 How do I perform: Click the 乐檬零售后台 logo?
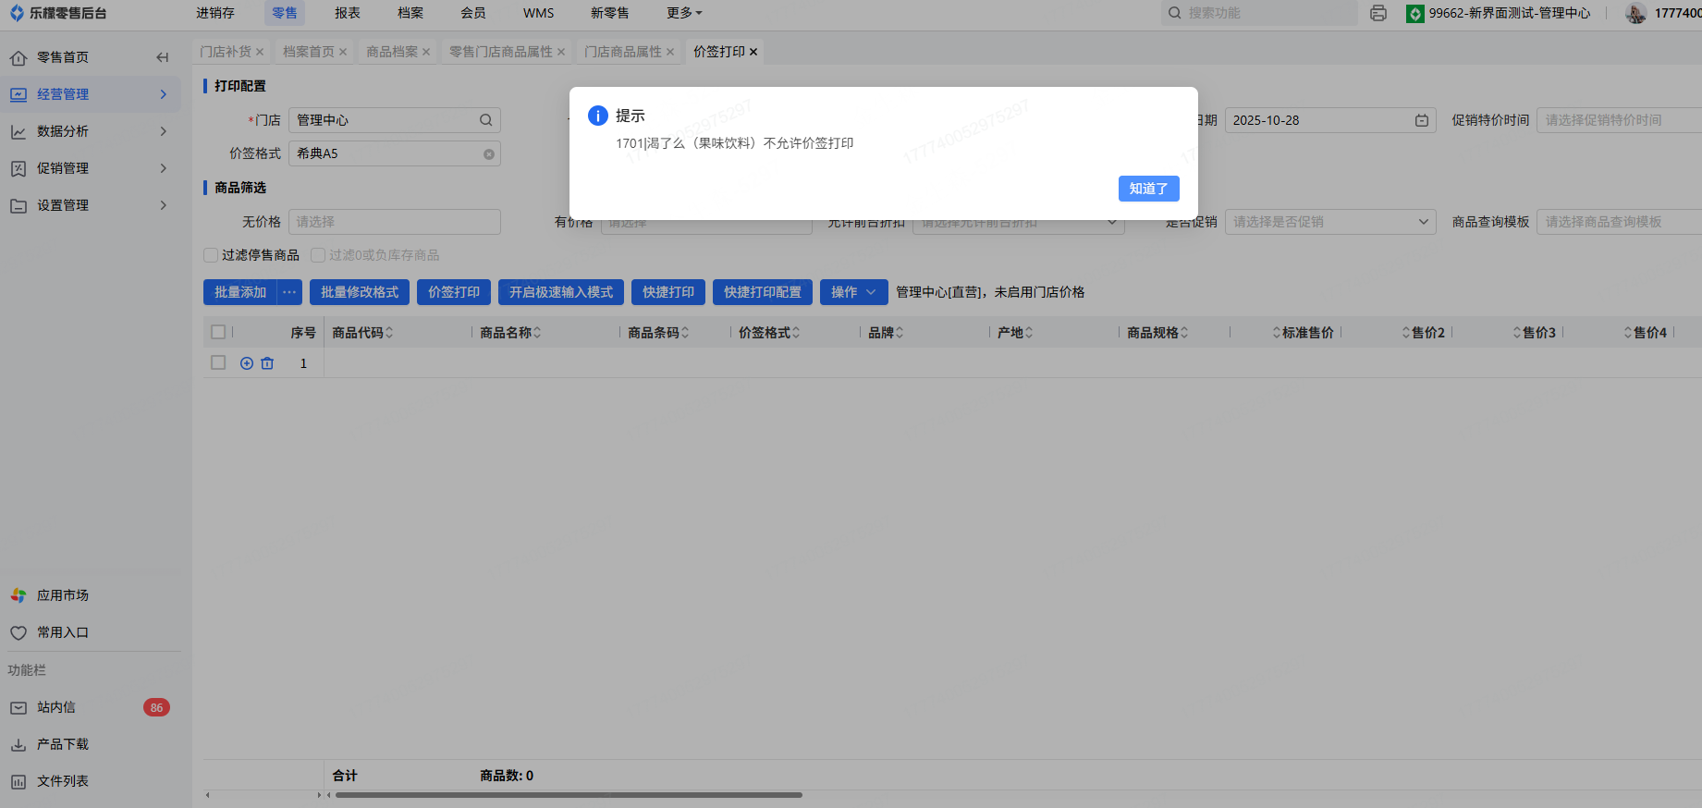(x=58, y=13)
